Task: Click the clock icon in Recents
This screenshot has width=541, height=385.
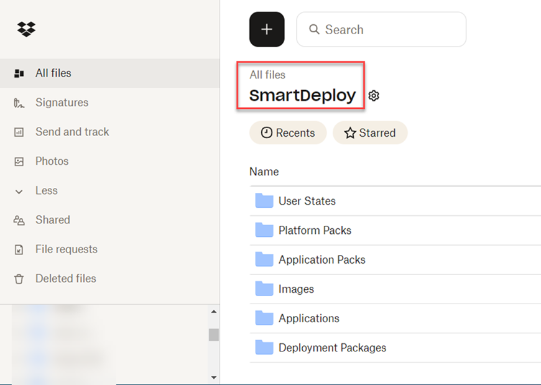Action: click(266, 132)
